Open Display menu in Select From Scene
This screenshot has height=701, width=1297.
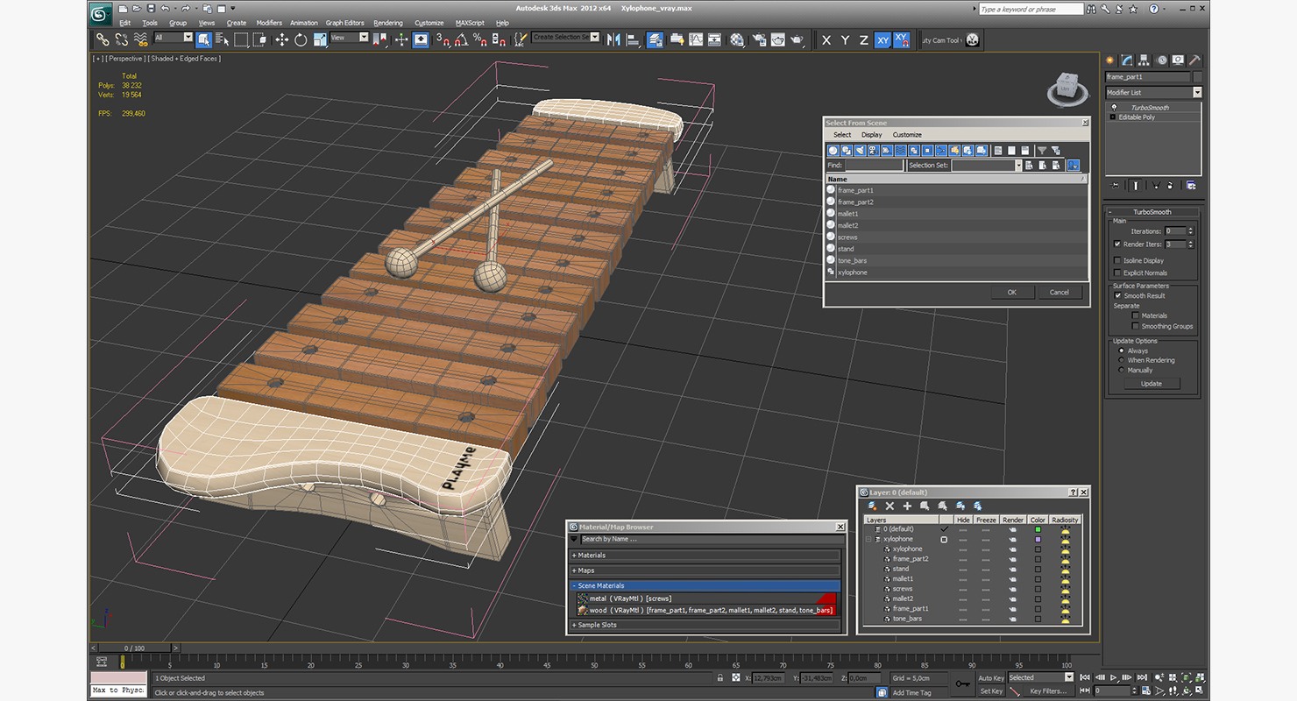click(x=871, y=135)
